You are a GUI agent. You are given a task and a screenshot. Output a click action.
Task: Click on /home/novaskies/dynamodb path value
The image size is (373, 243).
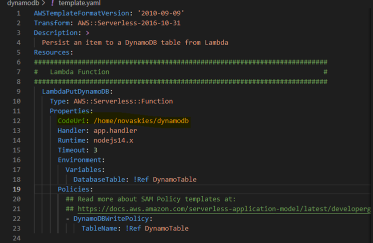click(141, 121)
